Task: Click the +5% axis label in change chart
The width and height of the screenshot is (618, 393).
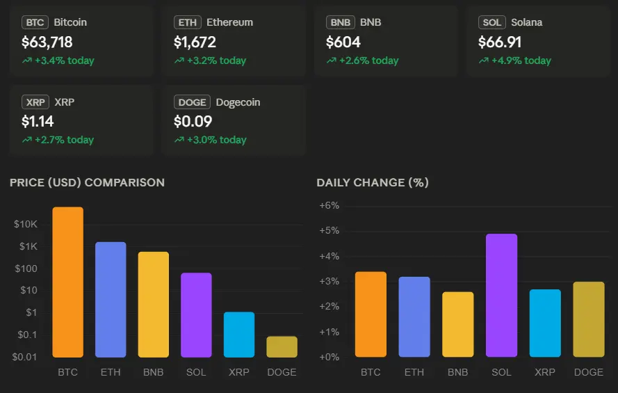Action: [x=329, y=231]
